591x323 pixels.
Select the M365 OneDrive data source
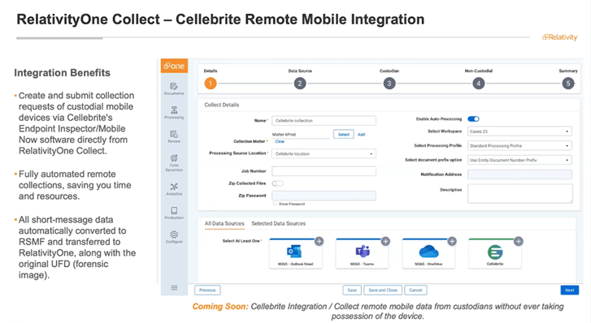[x=428, y=253]
